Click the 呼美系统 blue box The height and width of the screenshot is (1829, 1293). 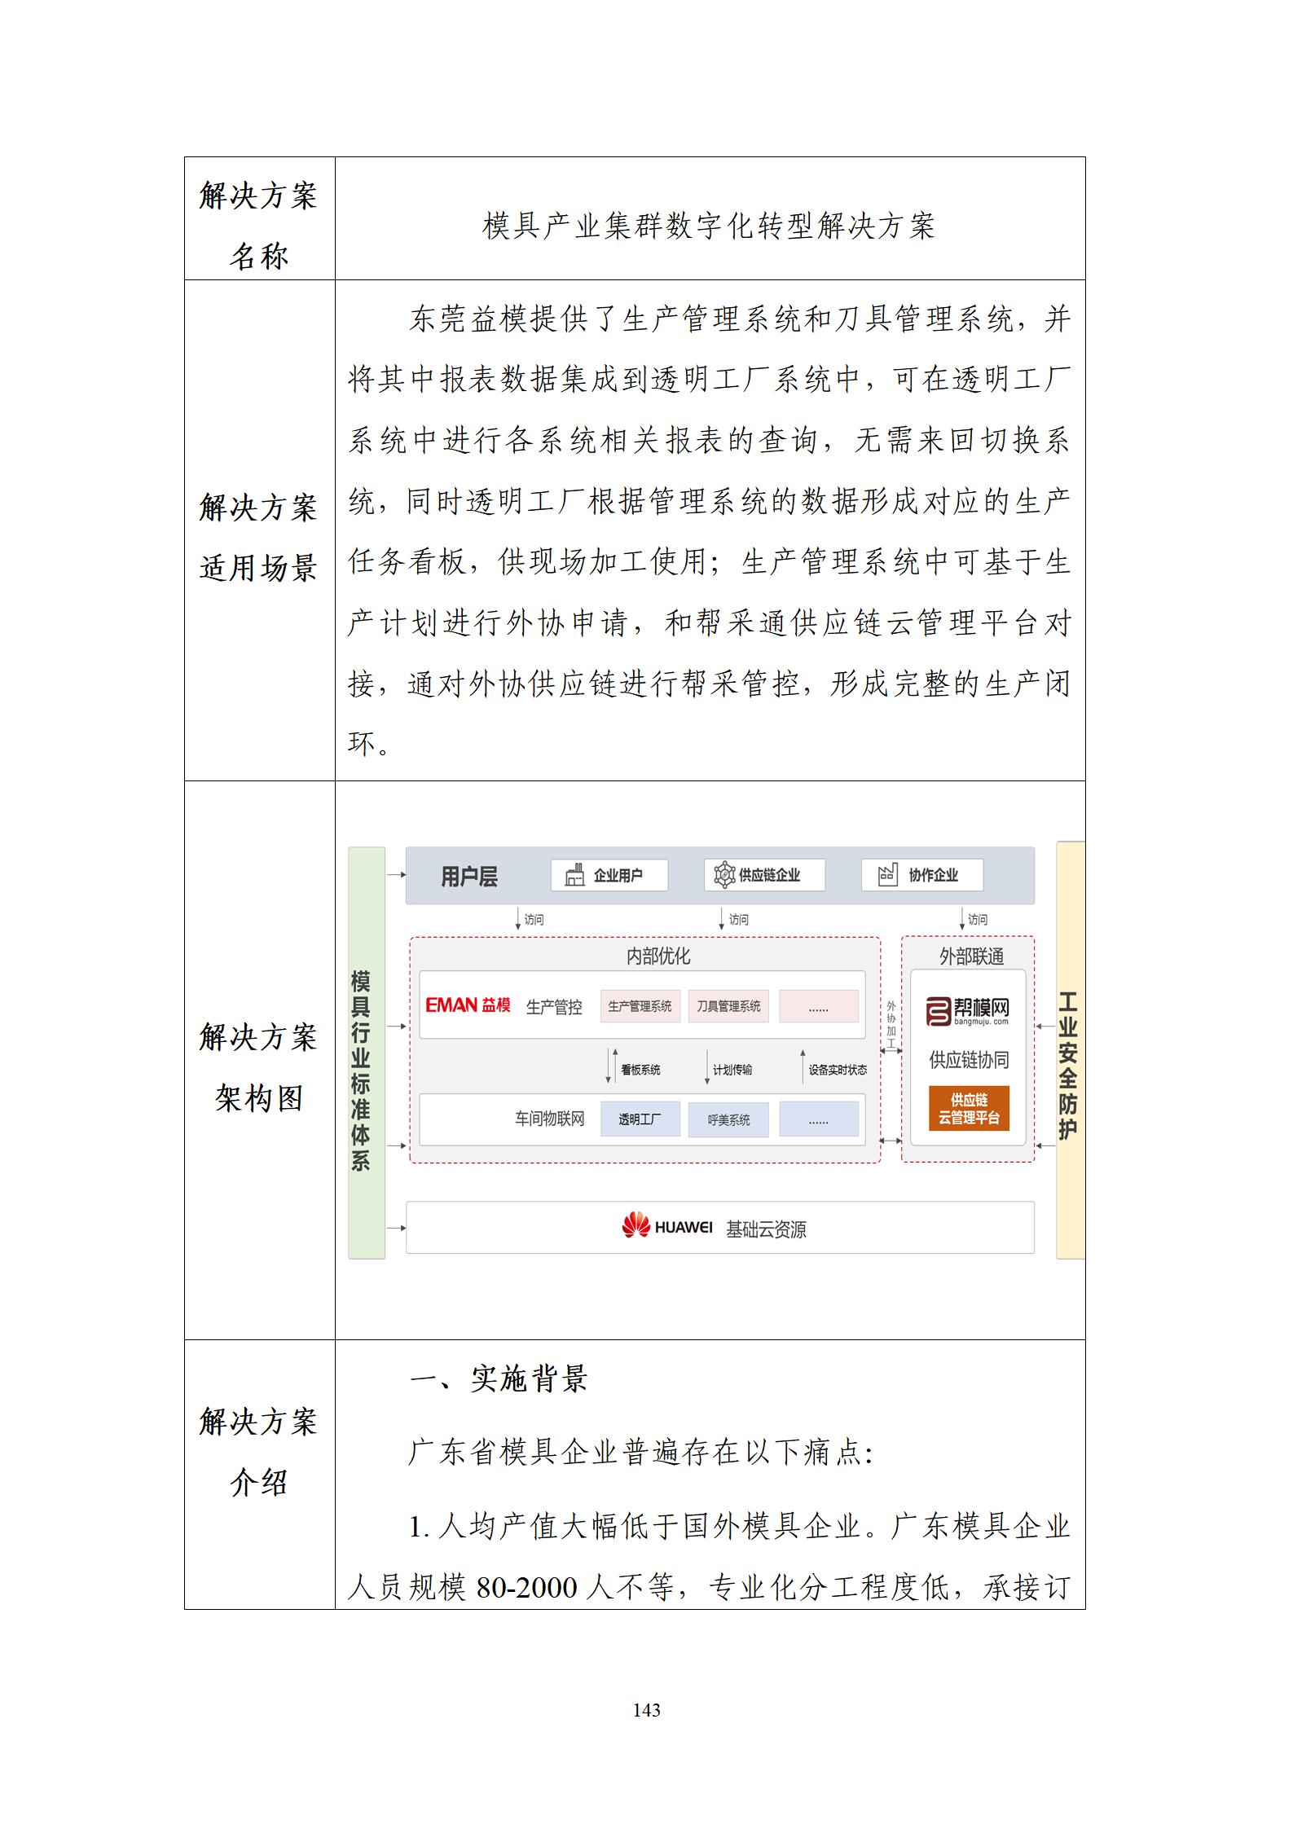tap(728, 1119)
